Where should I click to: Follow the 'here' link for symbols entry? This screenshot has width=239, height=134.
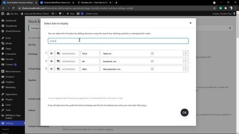click(144, 105)
